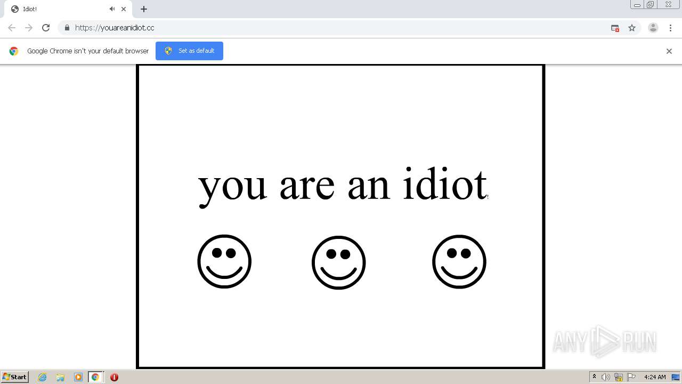Screen dimensions: 682x384
Task: Open the system volume control
Action: [606, 377]
